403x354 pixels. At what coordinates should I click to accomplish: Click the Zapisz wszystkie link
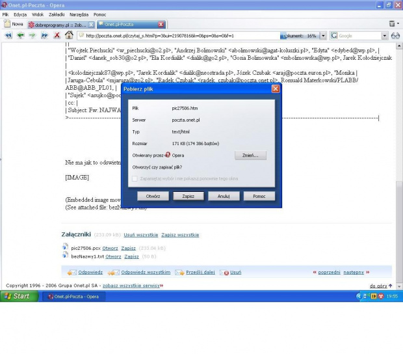click(x=180, y=235)
